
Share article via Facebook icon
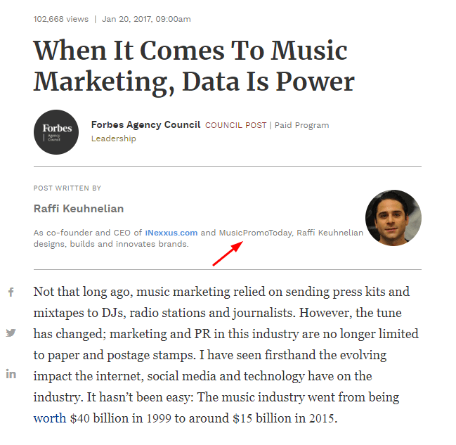pos(11,292)
